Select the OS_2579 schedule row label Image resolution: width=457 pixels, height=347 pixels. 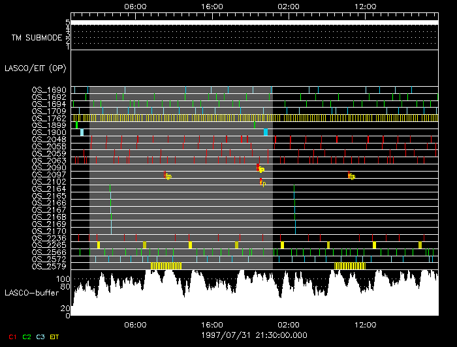pyautogui.click(x=48, y=265)
